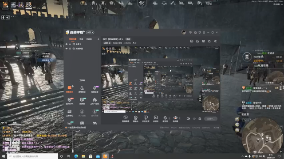
Task: Show hidden system tray icons
Action: click(243, 156)
